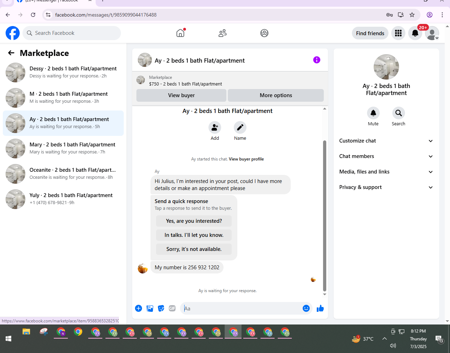
Task: Open the View buyer profile link
Action: pos(246,159)
